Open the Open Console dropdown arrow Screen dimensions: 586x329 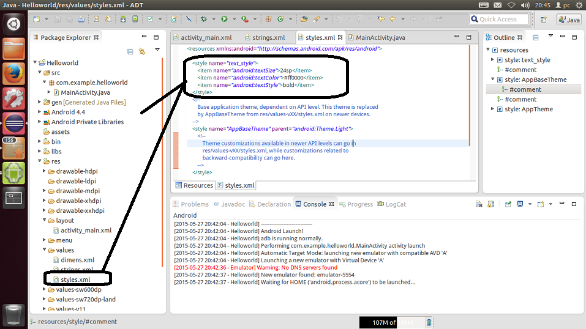(x=550, y=204)
